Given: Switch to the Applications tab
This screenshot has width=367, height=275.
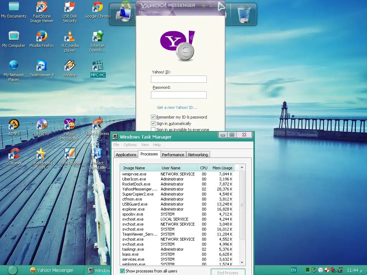Looking at the screenshot, I should tap(126, 155).
